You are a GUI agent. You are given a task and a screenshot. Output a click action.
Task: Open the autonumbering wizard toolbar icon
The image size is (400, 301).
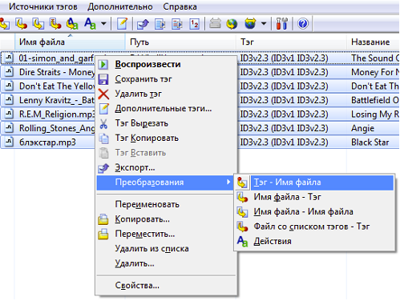point(194,24)
